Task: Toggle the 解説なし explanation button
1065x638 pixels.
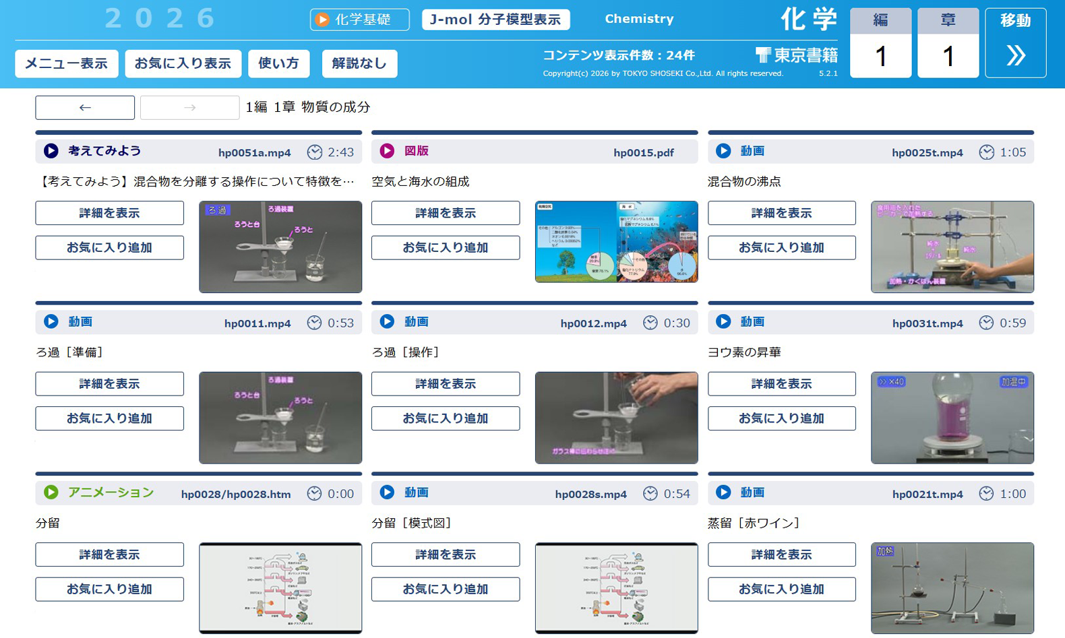Action: tap(359, 63)
